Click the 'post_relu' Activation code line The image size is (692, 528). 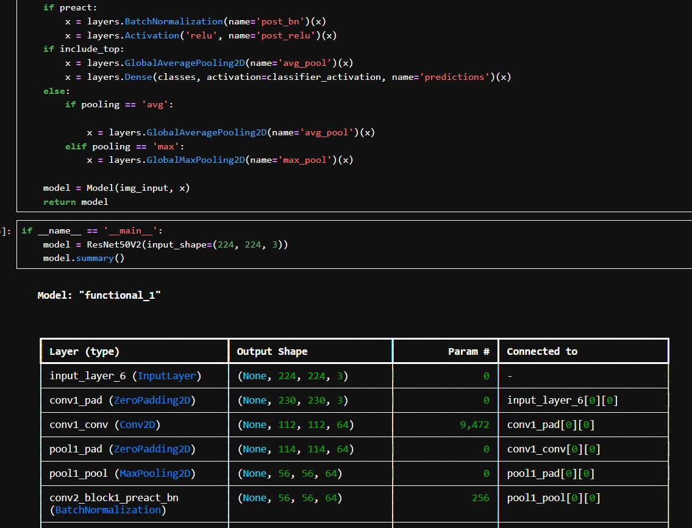tap(201, 35)
